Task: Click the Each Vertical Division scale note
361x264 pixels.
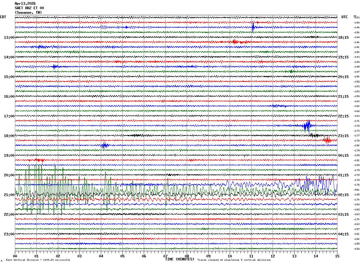Action: (x=38, y=260)
